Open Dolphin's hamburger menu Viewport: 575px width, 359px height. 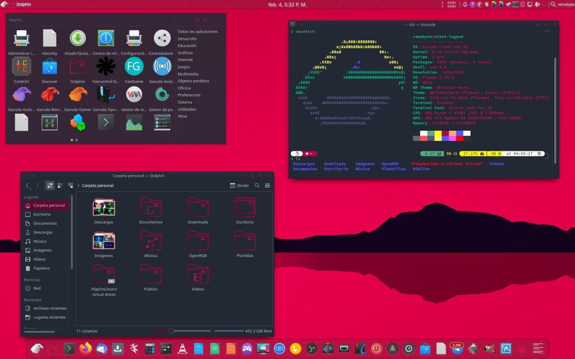[267, 185]
